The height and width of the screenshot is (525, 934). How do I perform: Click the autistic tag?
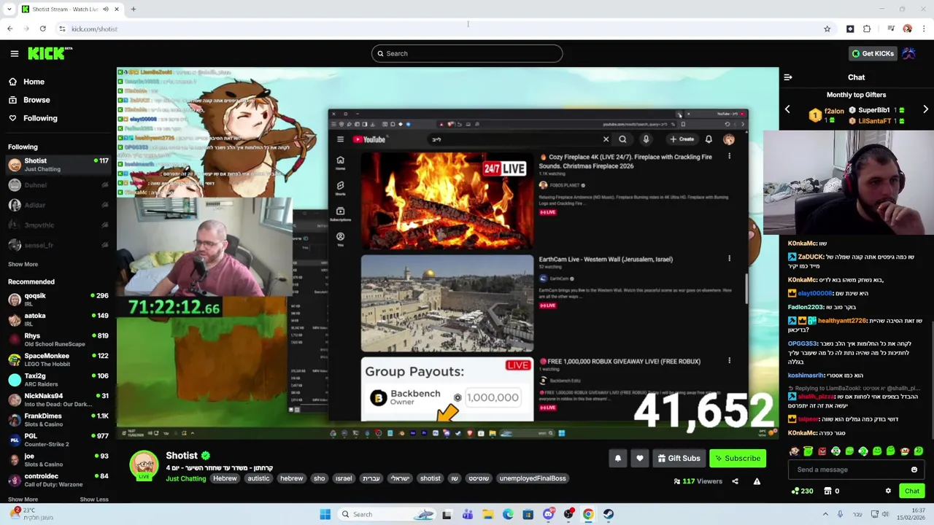pyautogui.click(x=258, y=478)
